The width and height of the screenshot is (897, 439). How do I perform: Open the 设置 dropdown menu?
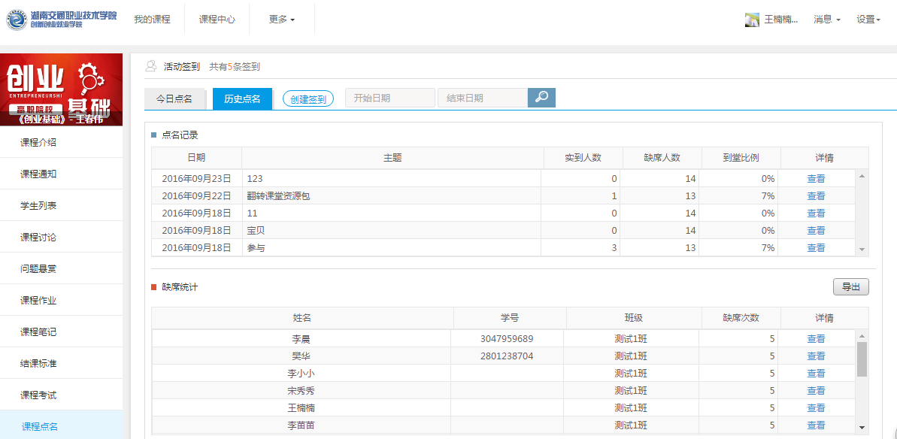(x=868, y=20)
